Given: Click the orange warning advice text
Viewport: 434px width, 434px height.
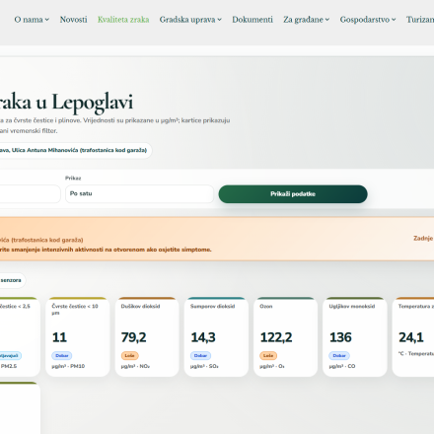Looking at the screenshot, I should pyautogui.click(x=106, y=250).
